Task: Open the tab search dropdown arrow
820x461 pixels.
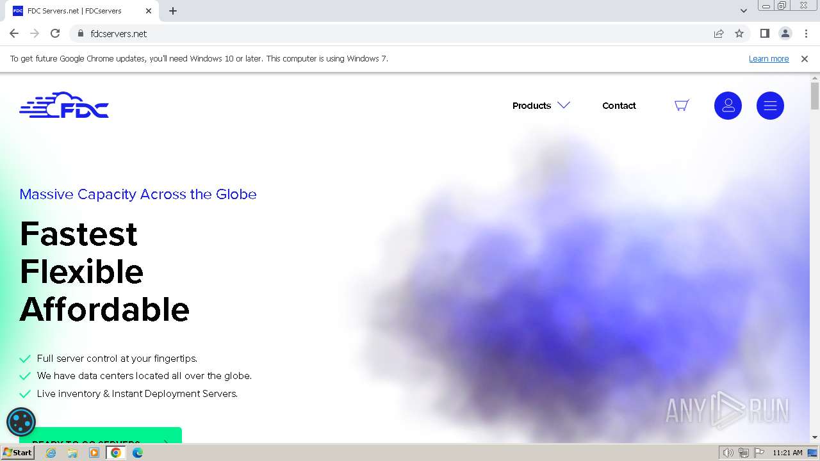Action: [x=743, y=11]
